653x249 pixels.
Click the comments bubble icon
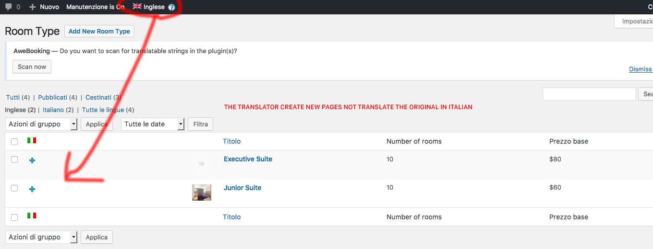(9, 7)
